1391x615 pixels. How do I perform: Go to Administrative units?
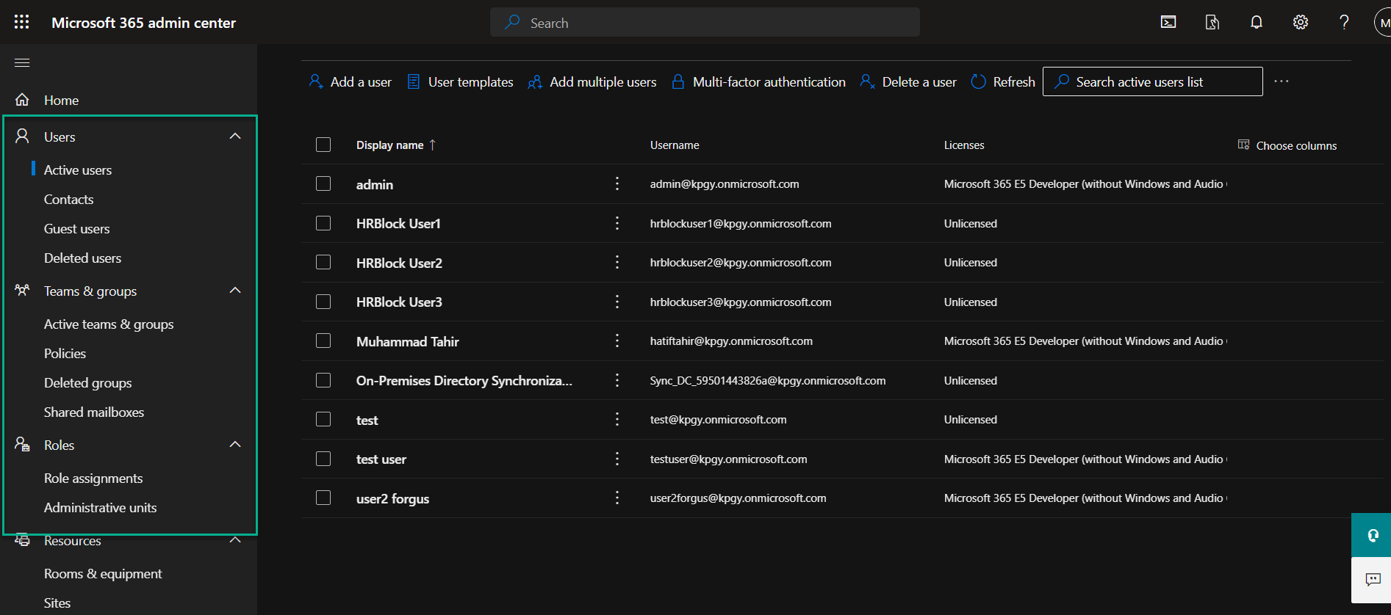[100, 507]
